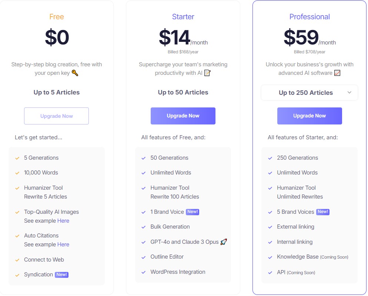368x296 pixels.
Task: Click the checkmark next to Bulk Generation
Action: point(144,227)
